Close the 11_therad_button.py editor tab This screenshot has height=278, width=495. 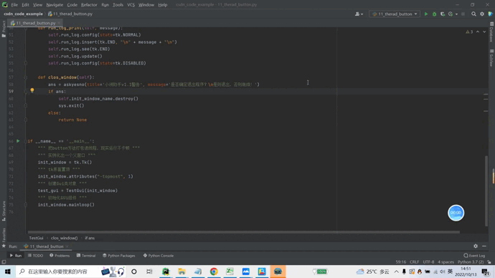pos(59,23)
